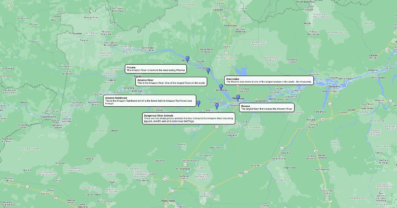The width and height of the screenshot is (397, 208).
Task: Click the blue pin at Barcelos
Action: coord(188,59)
